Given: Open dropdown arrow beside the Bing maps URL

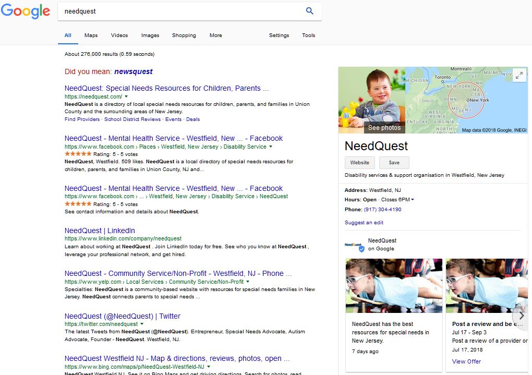Looking at the screenshot, I should click(x=208, y=367).
